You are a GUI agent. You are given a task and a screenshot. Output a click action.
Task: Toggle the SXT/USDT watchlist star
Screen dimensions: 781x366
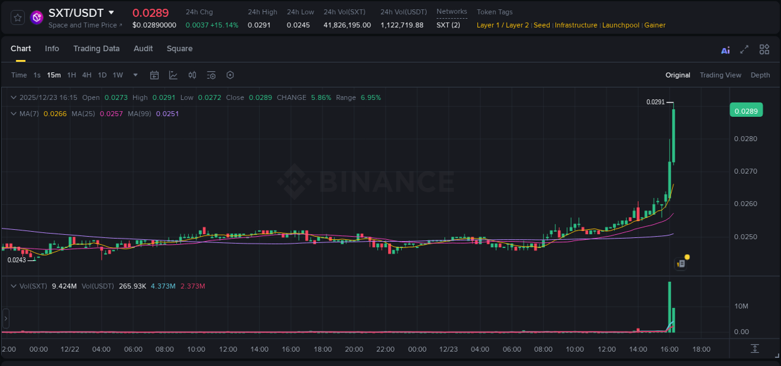click(x=17, y=17)
